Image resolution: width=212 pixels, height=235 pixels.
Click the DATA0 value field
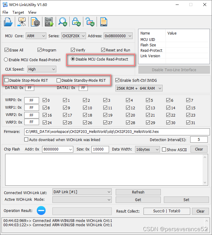(30, 88)
